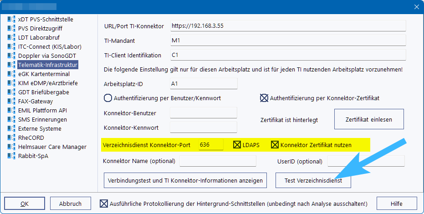The image size is (424, 214).
Task: Click the Verzeichnisdienst Konnektor-Port field
Action: pos(211,145)
